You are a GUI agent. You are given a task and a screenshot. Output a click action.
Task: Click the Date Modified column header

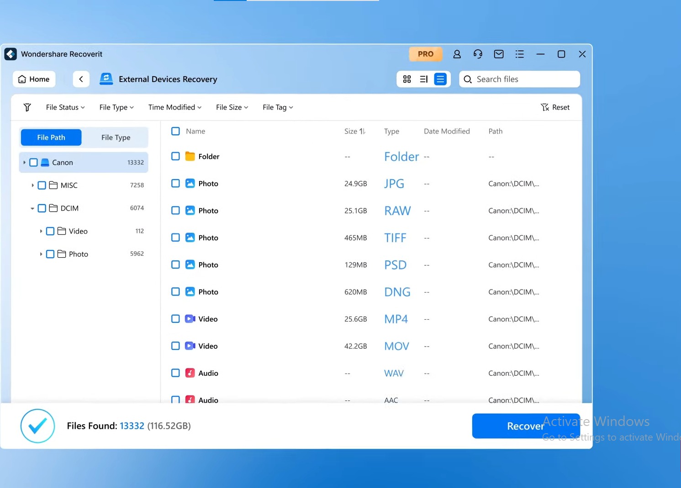coord(447,131)
